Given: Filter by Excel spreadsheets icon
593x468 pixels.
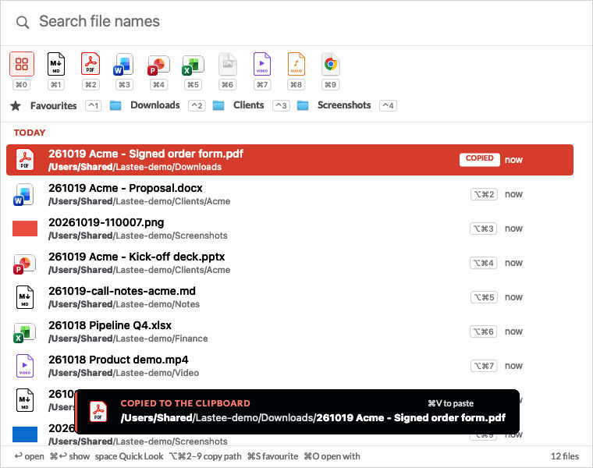Looking at the screenshot, I should pos(193,65).
